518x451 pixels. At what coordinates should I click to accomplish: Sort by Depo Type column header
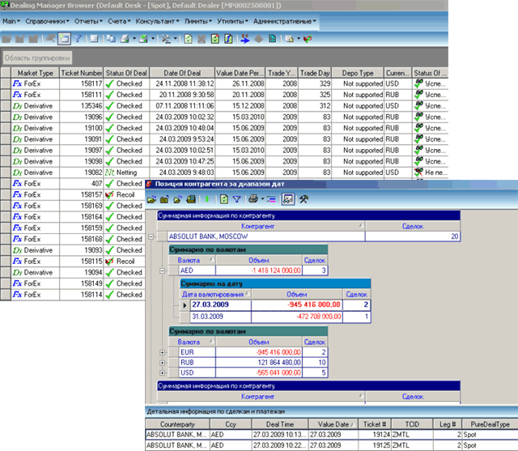click(358, 73)
